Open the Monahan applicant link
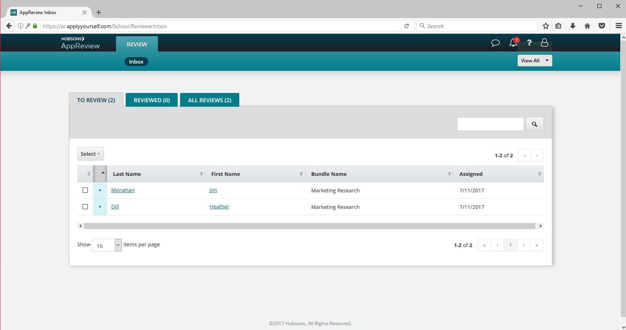Image resolution: width=626 pixels, height=330 pixels. [123, 190]
